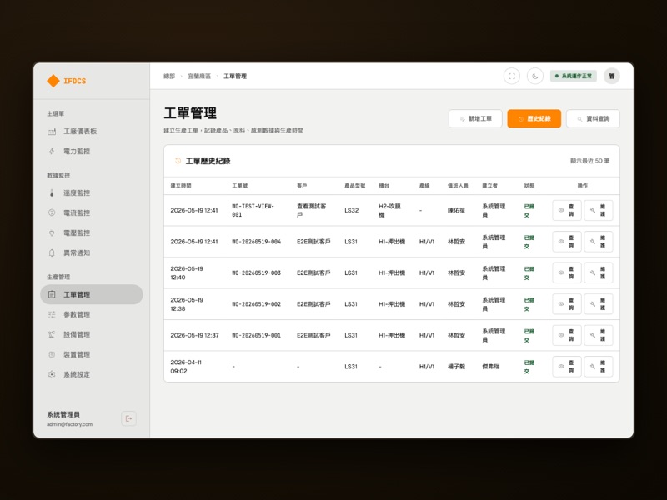Click the 2026-04-11 09:02 timestamp
Image resolution: width=667 pixels, height=500 pixels.
186,367
